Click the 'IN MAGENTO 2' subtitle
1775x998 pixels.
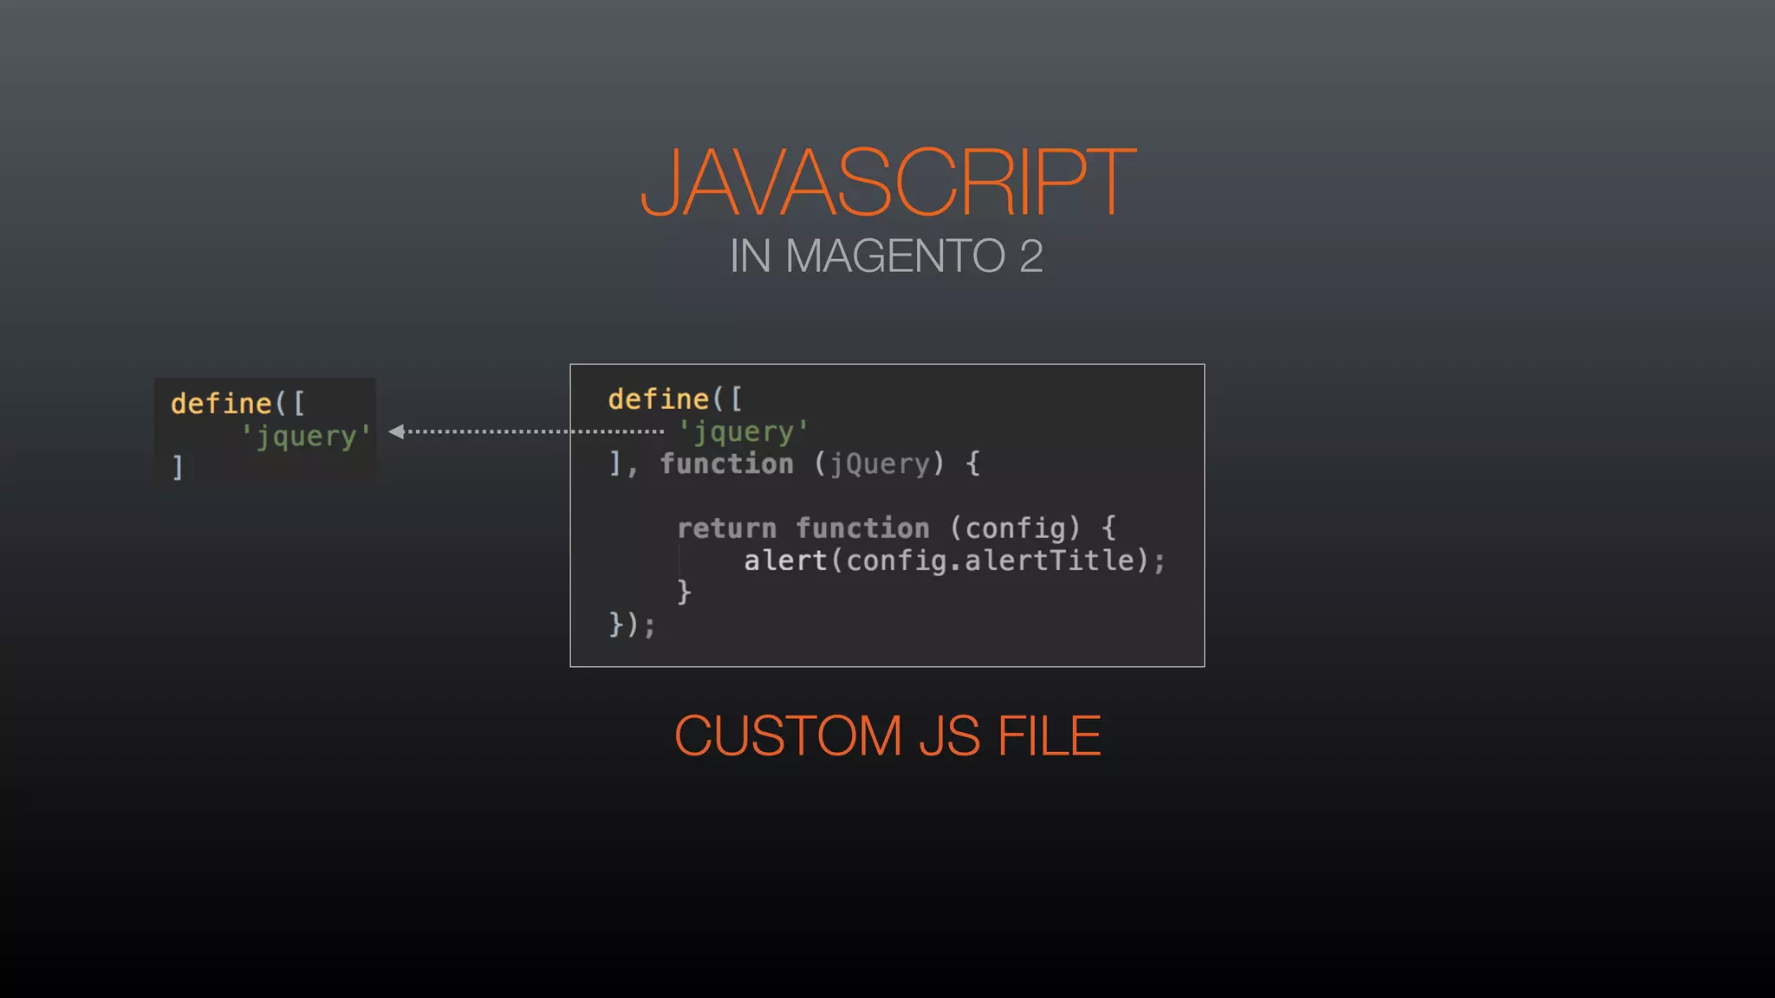[x=886, y=256]
